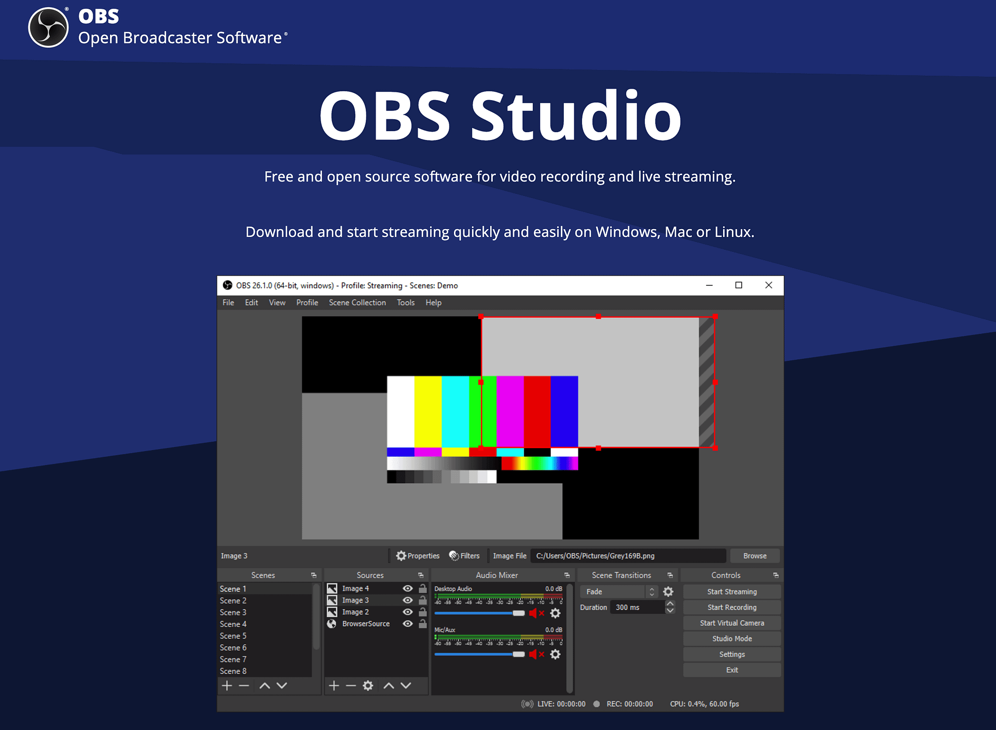
Task: Click the Scenes list scrollbar
Action: click(316, 617)
